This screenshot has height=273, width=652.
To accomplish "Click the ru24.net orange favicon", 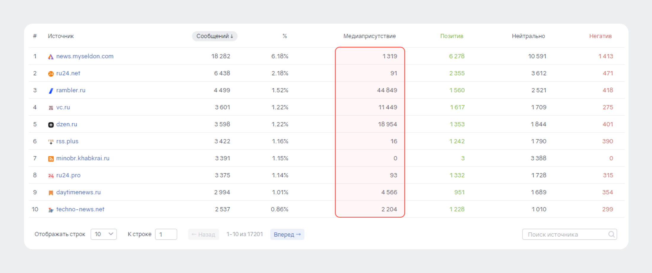I will (x=51, y=74).
